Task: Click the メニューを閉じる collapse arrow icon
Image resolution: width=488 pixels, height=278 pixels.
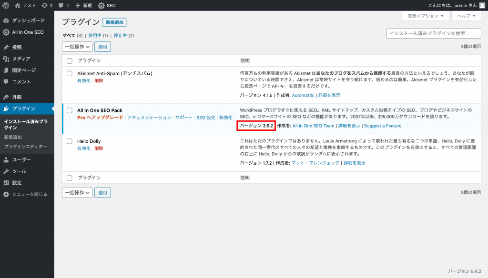Action: coord(6,194)
